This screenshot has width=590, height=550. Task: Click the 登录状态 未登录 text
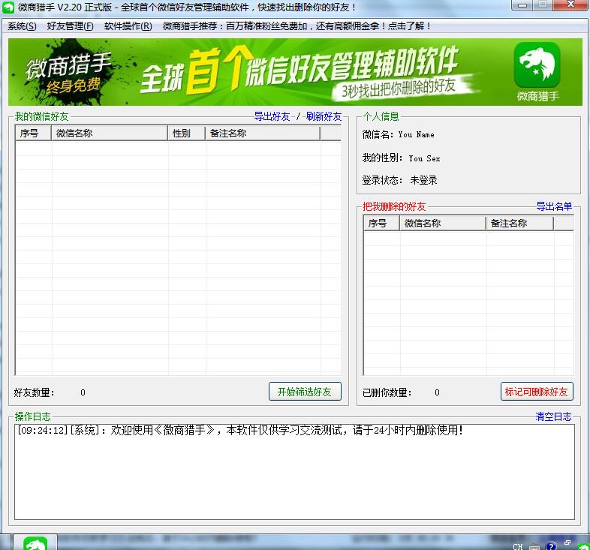399,180
